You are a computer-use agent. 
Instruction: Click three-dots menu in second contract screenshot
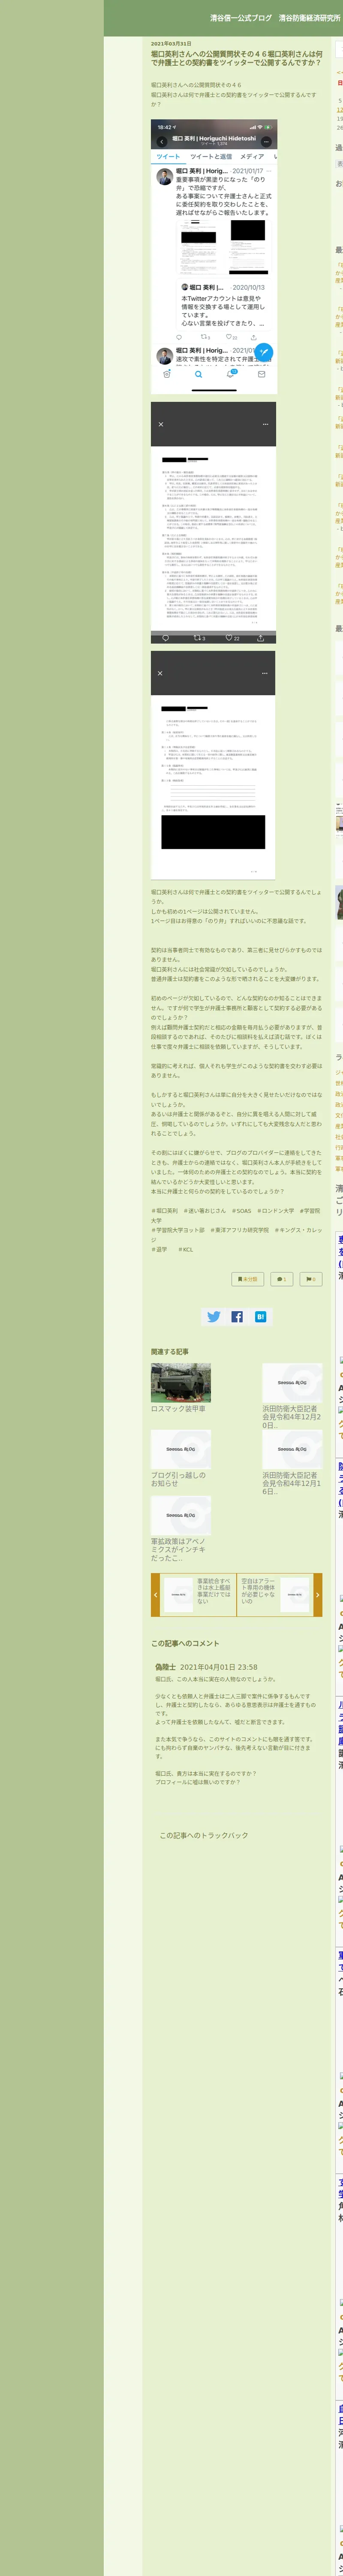[x=265, y=424]
